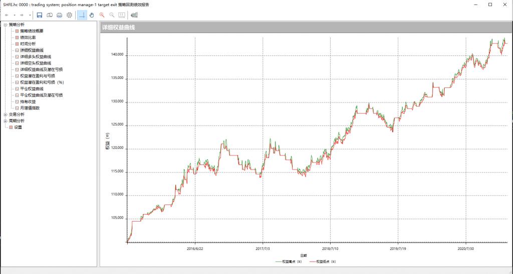
Task: Click the 2018/7/10 date axis label
Action: [x=330, y=249]
